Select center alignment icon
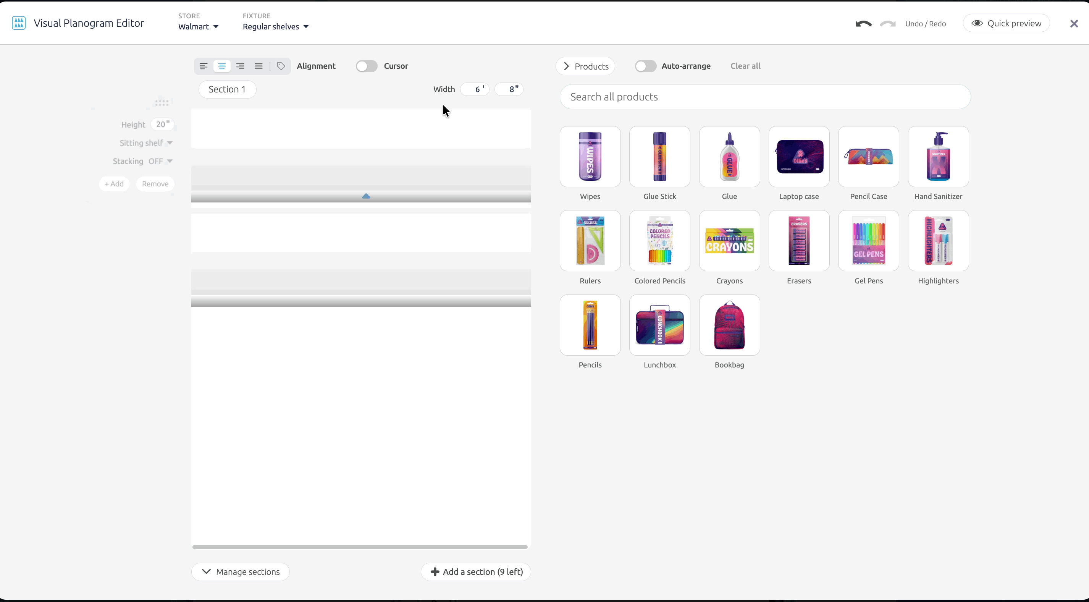 click(222, 66)
